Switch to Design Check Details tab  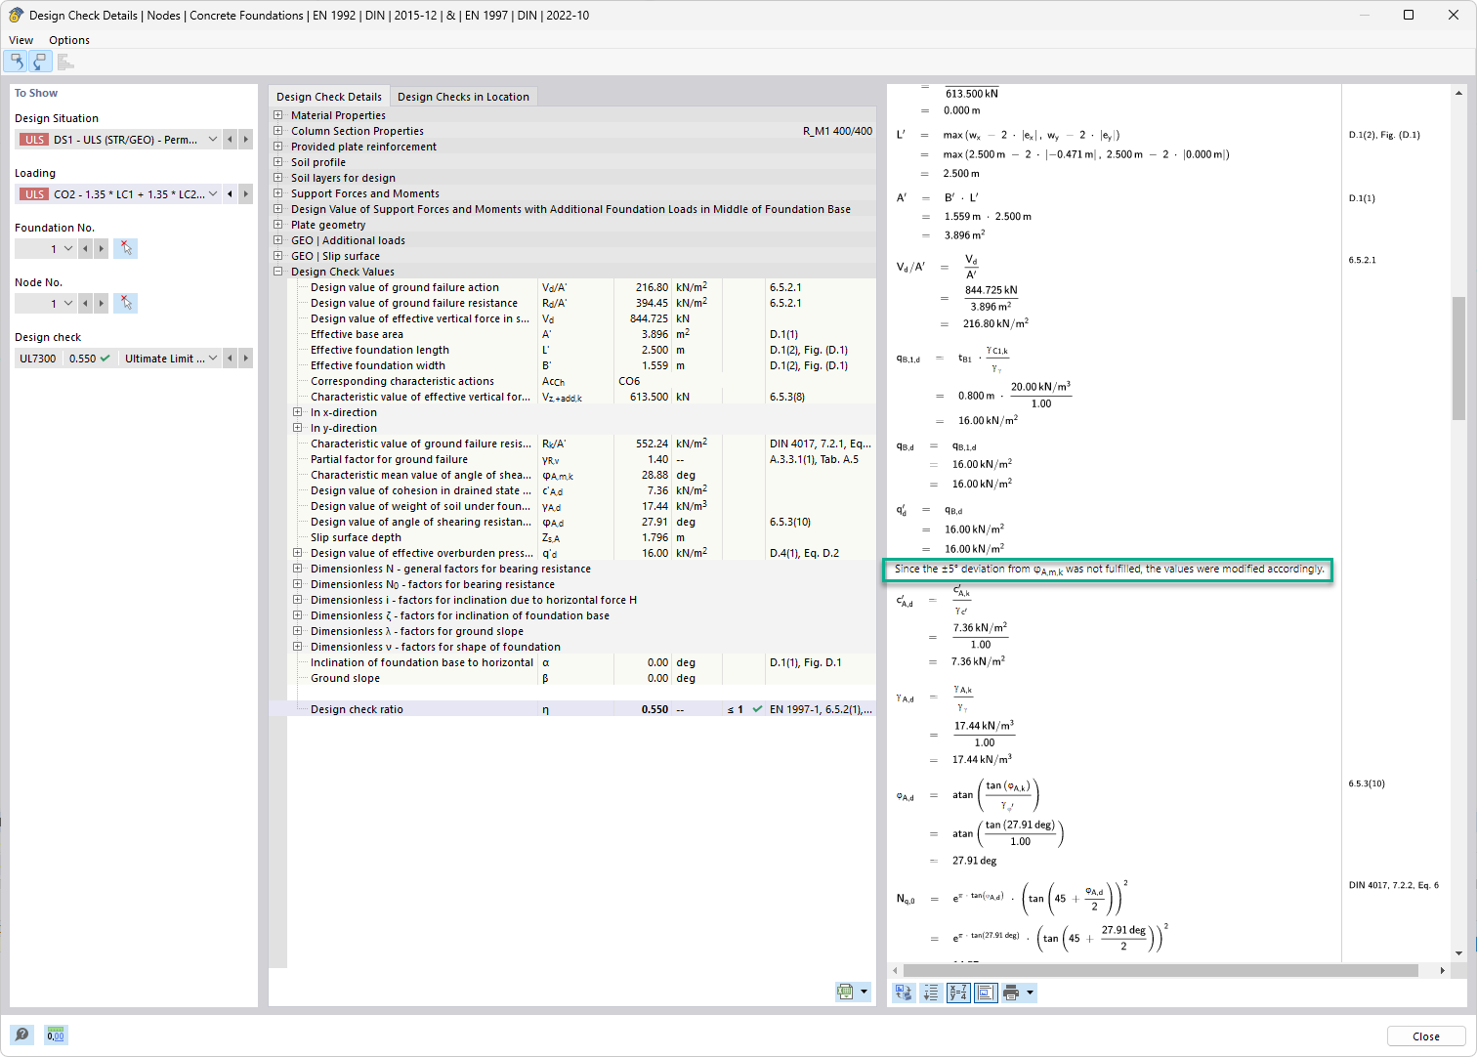click(329, 97)
